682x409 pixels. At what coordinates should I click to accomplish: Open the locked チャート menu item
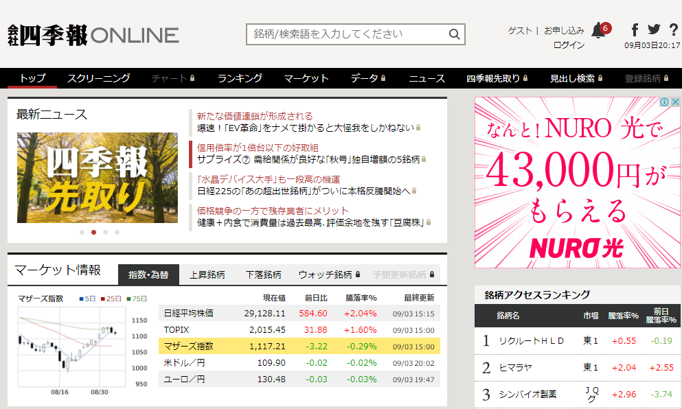tap(172, 78)
